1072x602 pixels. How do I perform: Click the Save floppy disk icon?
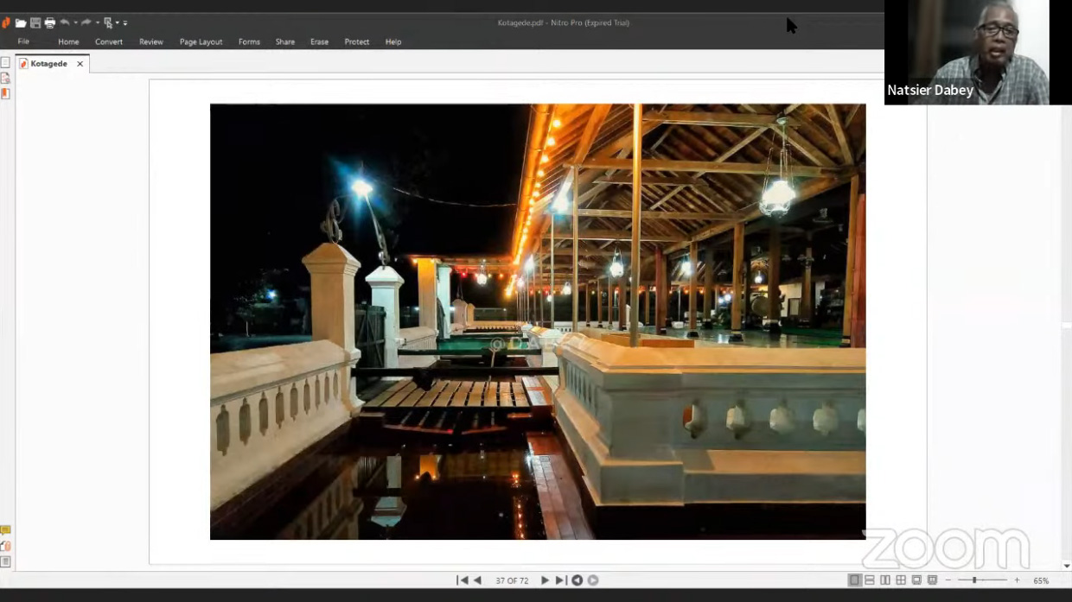(35, 23)
